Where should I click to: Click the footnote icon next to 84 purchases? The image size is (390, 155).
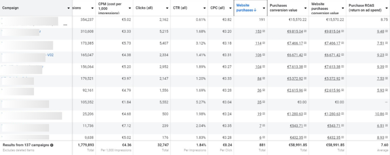[x=264, y=79]
